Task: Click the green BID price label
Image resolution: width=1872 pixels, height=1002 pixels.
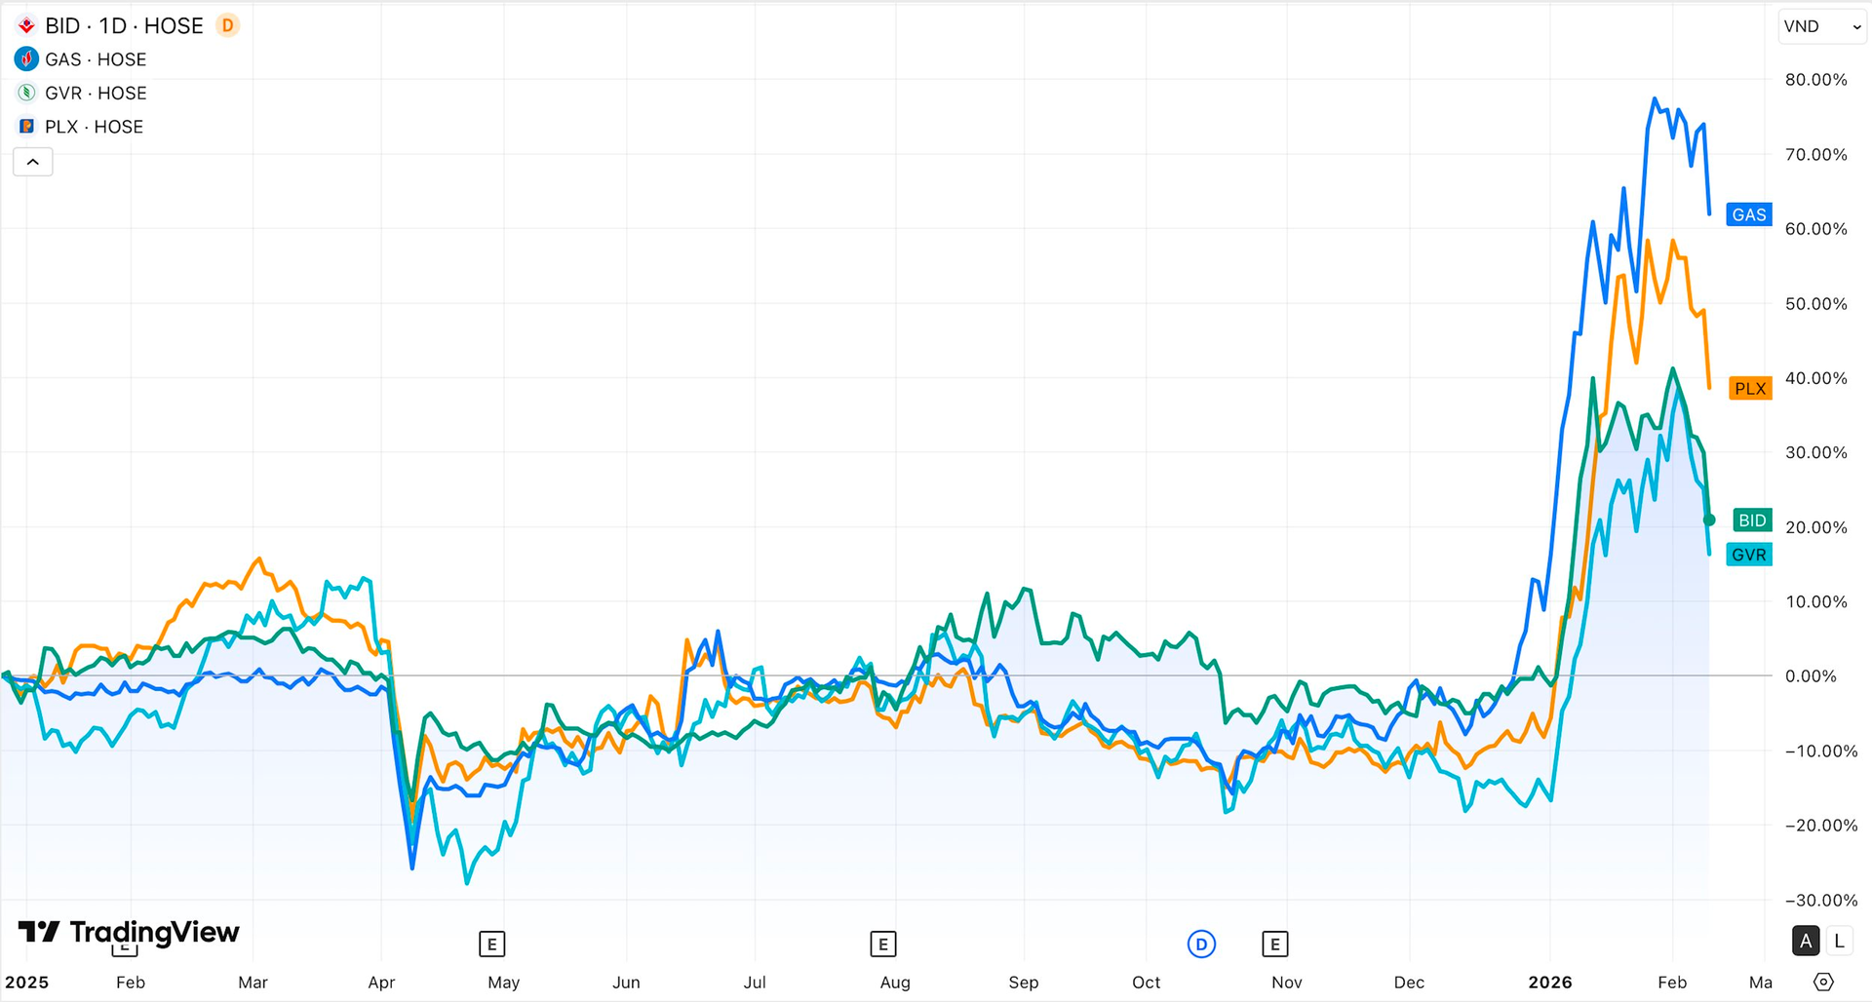Action: (1752, 520)
